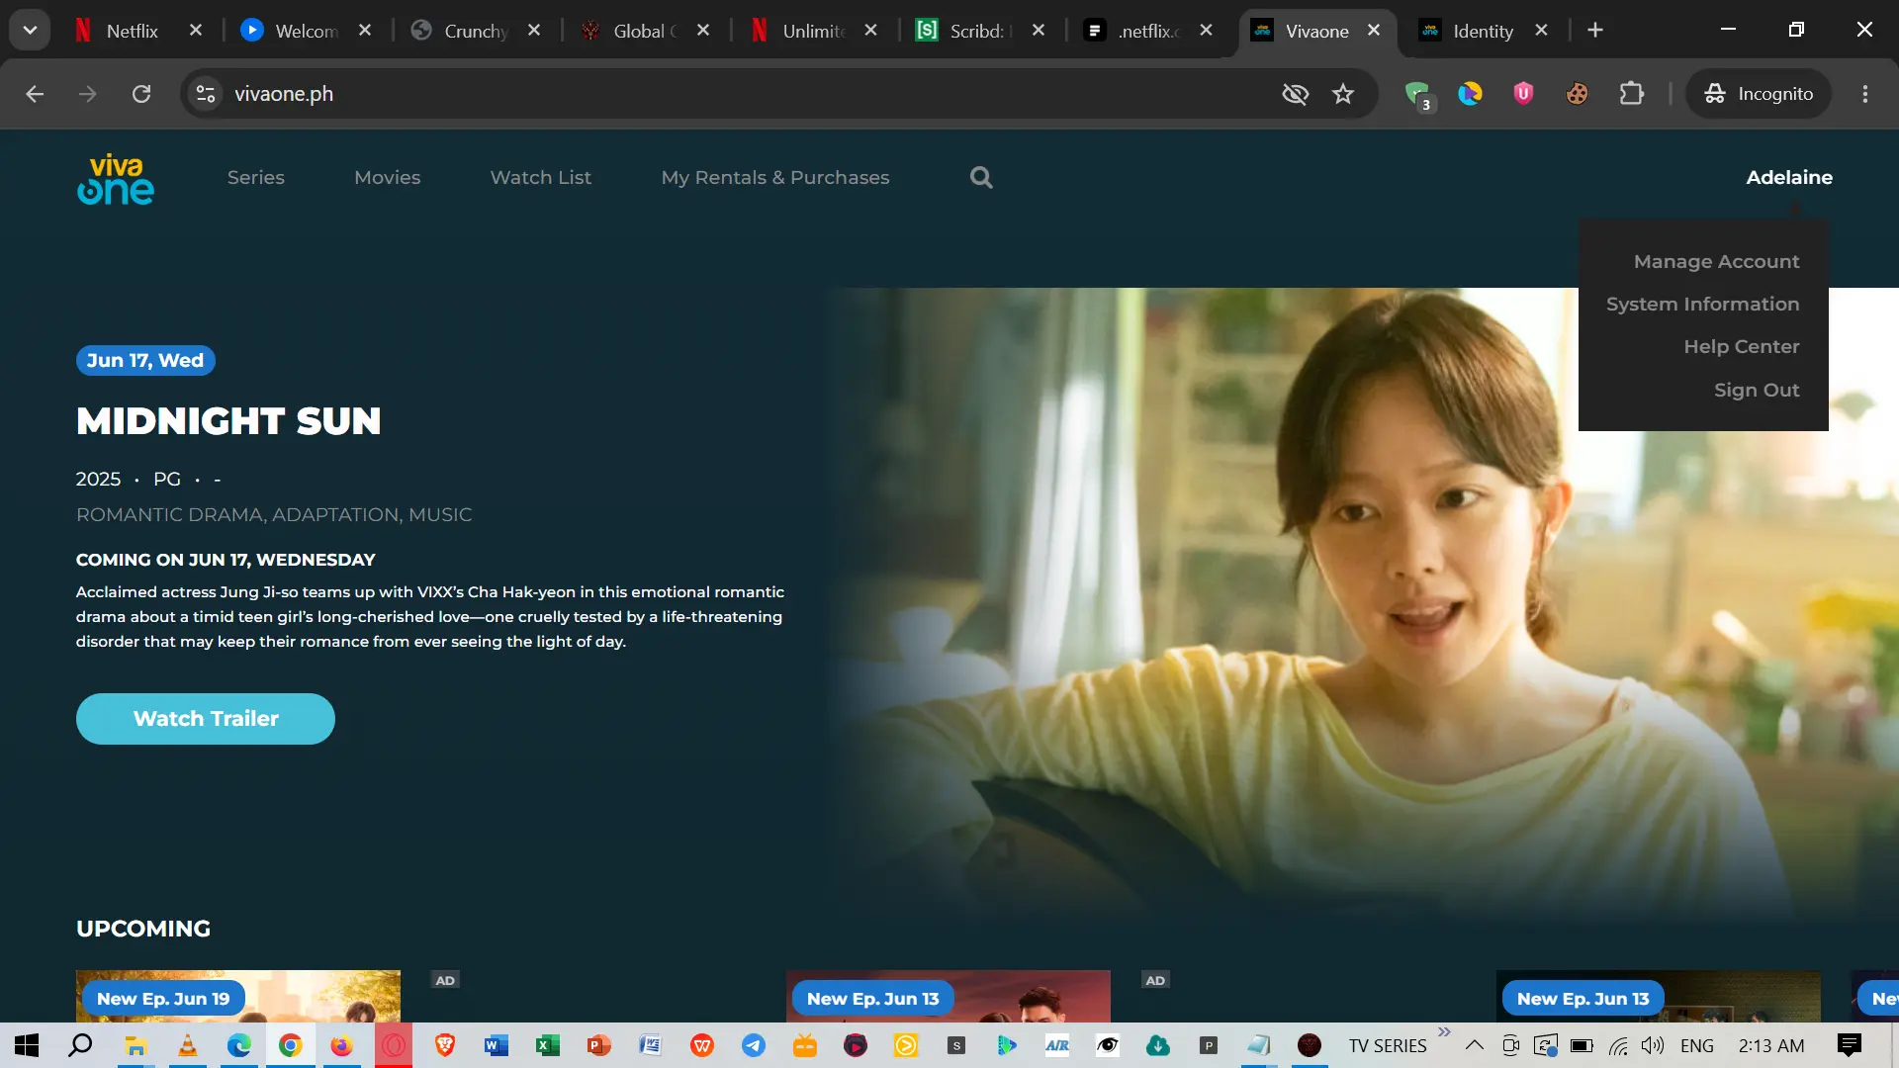Reload the vivaone.ph page
Screen dimensions: 1899x1068
[x=141, y=94]
